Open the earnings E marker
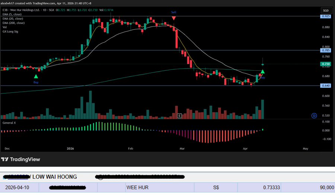This screenshot has width=335, height=195. (179, 116)
